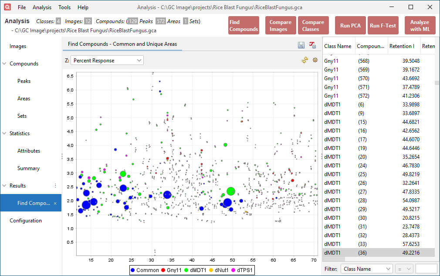Image resolution: width=440 pixels, height=276 pixels.
Task: Open the Filter Class Name dropdown
Action: click(366, 268)
